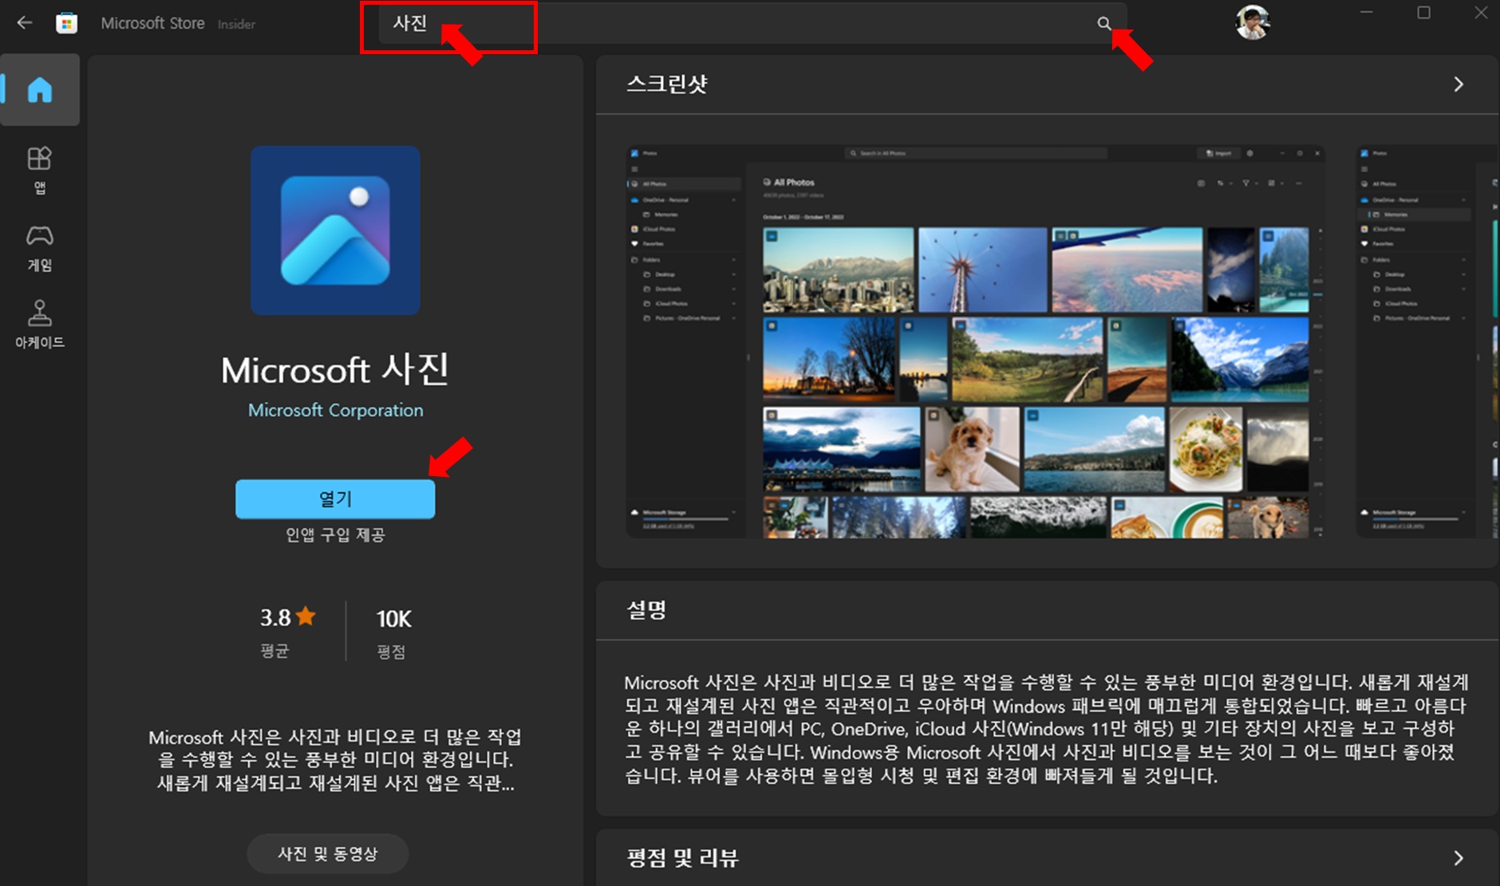The height and width of the screenshot is (886, 1500).
Task: Click the 평점 및 리뷰 heading
Action: pyautogui.click(x=683, y=858)
